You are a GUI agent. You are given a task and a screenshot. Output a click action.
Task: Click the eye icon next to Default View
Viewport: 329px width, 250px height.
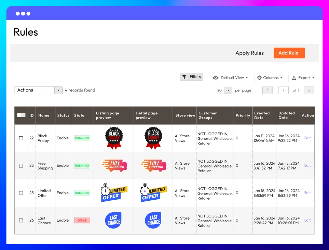[215, 78]
